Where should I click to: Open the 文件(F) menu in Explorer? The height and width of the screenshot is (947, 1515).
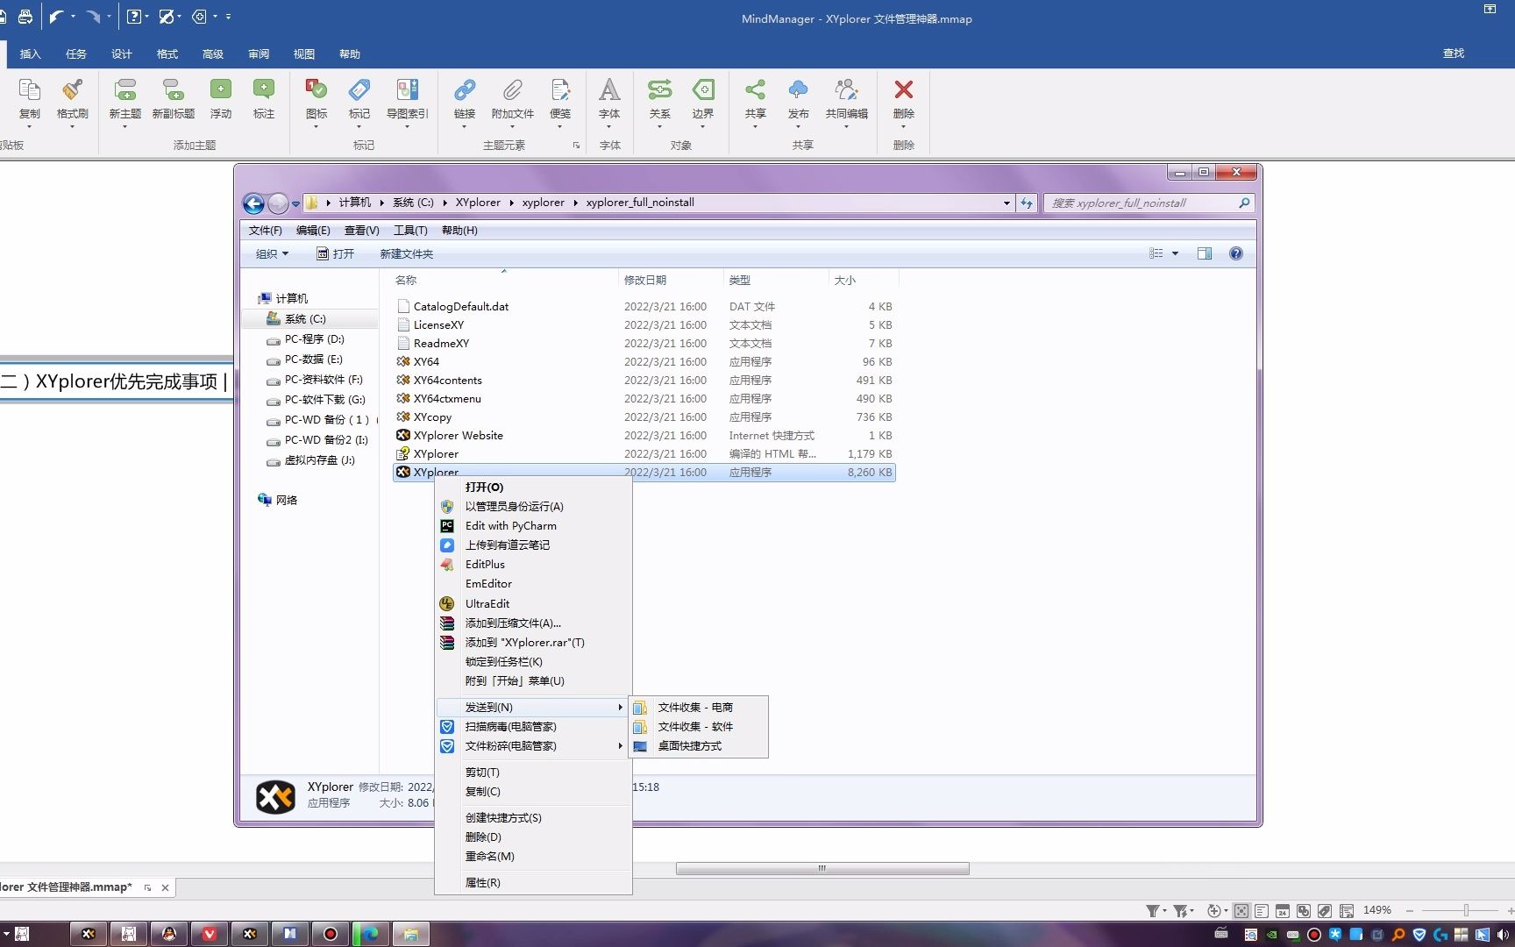(x=266, y=231)
